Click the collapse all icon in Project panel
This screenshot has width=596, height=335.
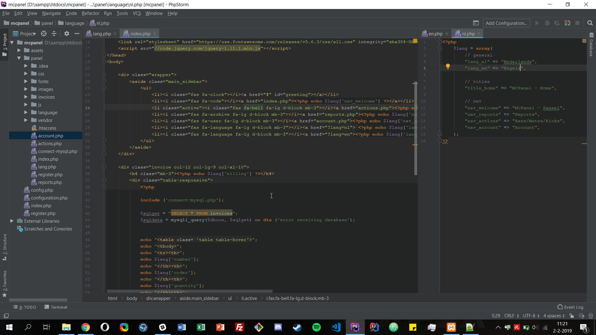(x=54, y=33)
